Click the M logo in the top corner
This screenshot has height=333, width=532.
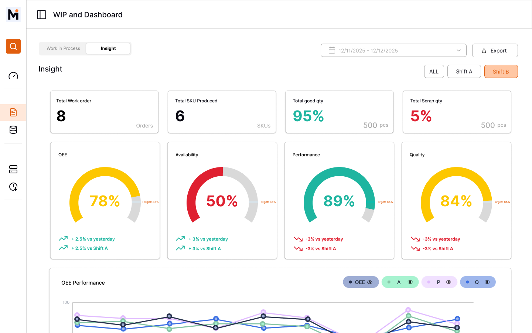(x=13, y=14)
